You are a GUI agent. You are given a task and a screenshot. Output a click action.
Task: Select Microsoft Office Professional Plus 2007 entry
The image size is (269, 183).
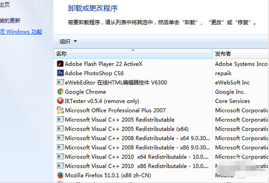[115, 111]
